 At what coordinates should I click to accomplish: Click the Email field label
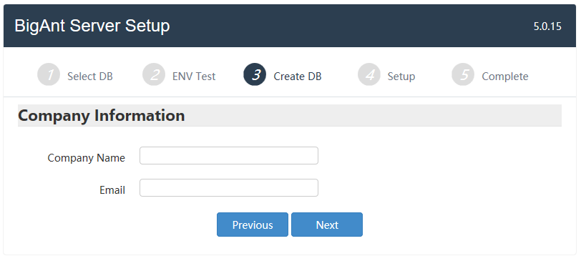point(112,190)
